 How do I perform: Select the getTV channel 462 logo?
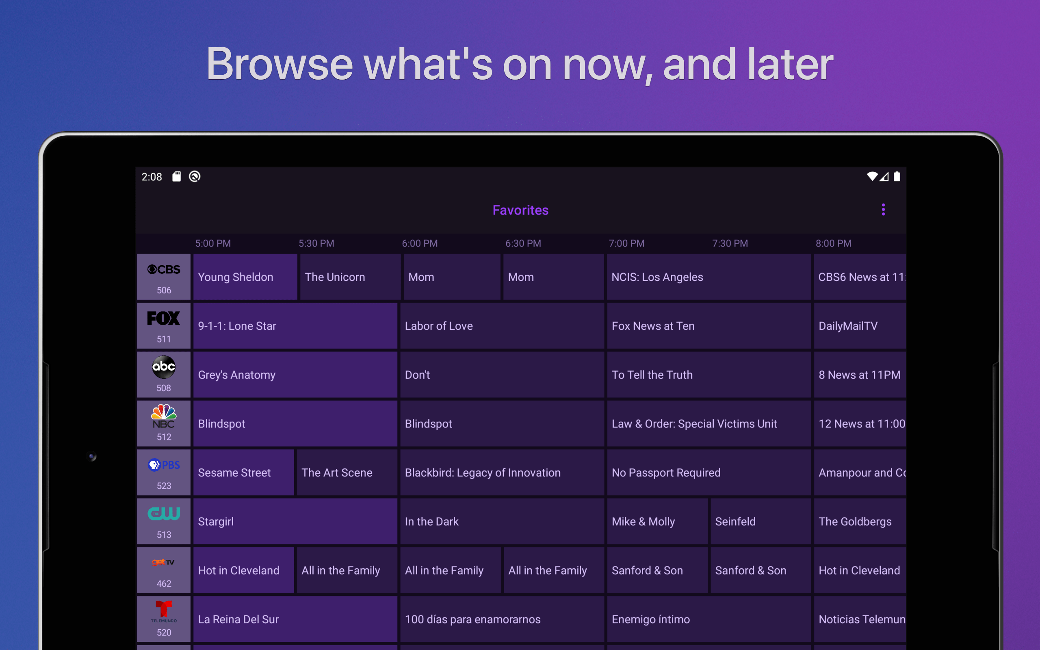click(x=163, y=570)
